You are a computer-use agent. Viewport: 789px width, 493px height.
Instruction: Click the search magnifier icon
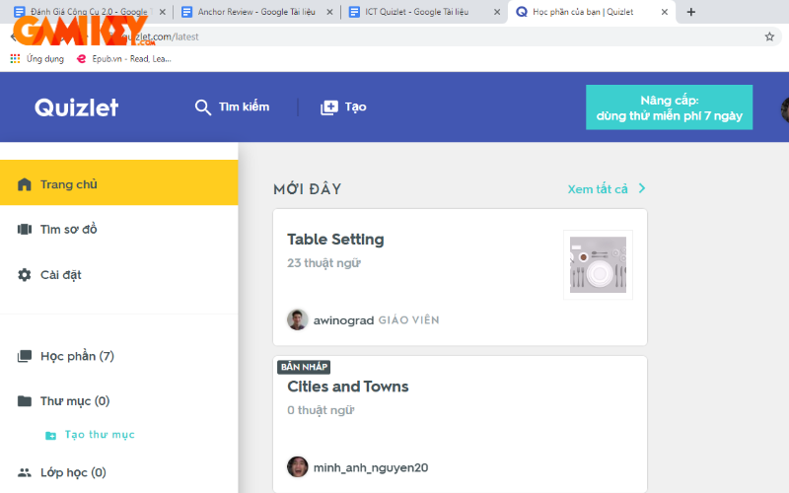click(203, 107)
